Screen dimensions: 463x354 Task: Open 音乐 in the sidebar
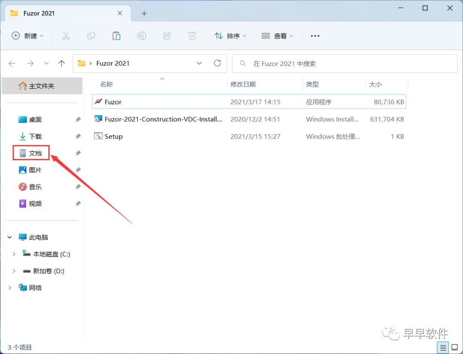click(x=35, y=187)
